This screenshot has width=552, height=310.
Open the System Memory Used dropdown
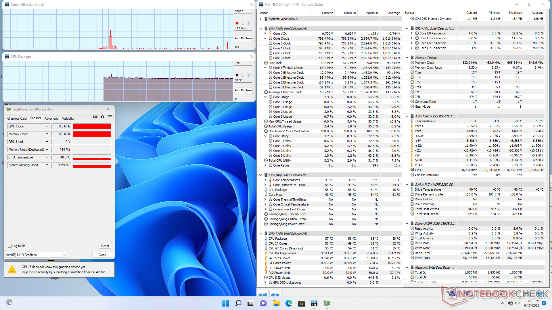pos(47,165)
